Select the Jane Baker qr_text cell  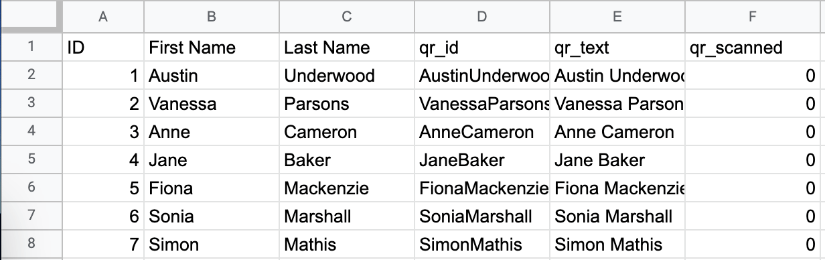(617, 160)
